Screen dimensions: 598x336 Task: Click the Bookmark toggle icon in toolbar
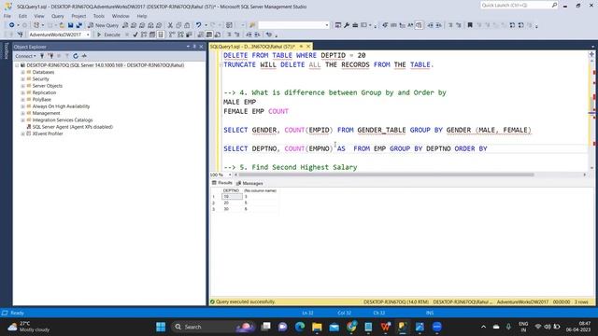click(470, 25)
